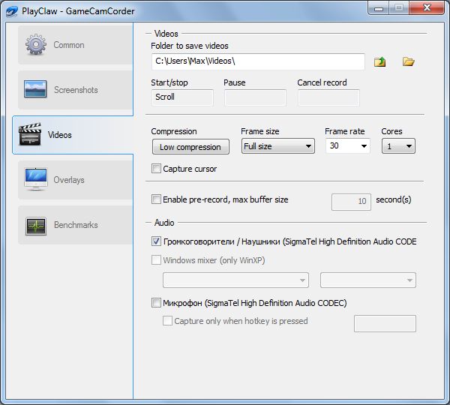Click the pre-record buffer seconds field
The width and height of the screenshot is (450, 405).
click(x=351, y=202)
